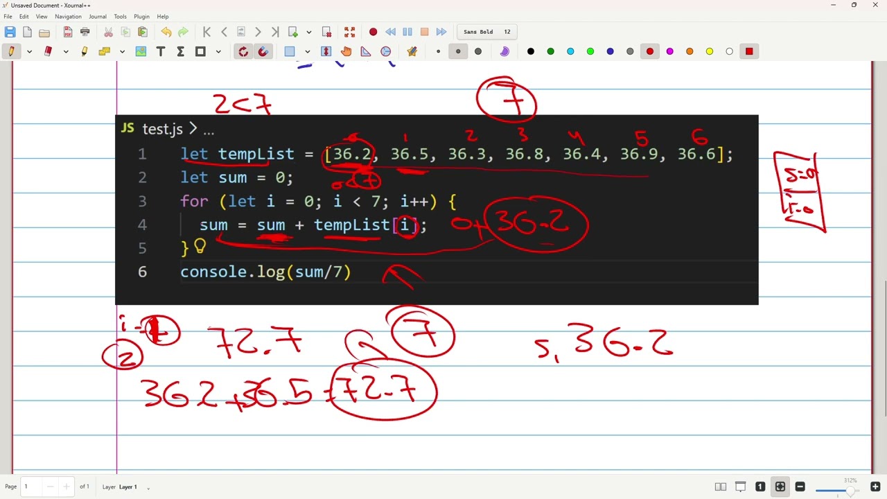Pause audio playback
Image resolution: width=887 pixels, height=499 pixels.
[407, 32]
